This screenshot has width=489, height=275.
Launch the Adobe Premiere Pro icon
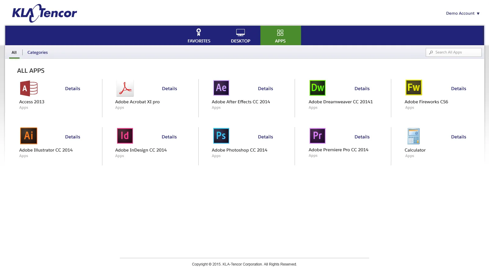[318, 136]
